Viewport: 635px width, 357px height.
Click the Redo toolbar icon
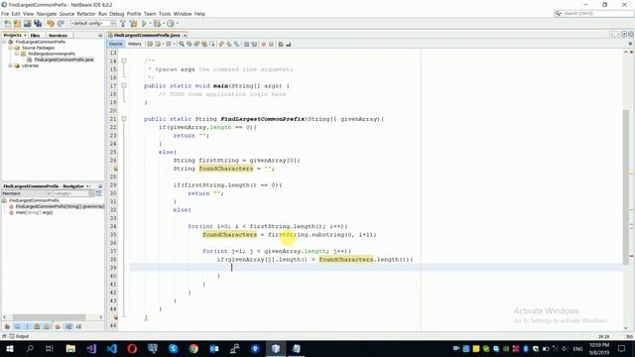point(61,24)
